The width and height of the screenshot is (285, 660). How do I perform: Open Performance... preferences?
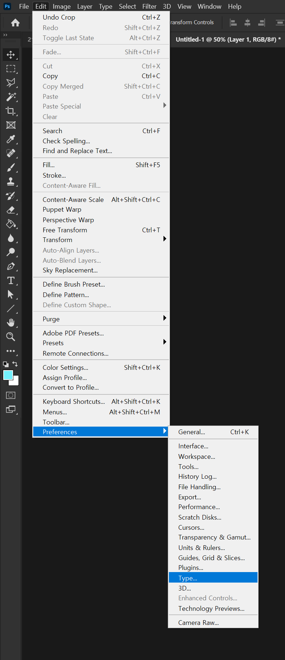tap(213, 507)
